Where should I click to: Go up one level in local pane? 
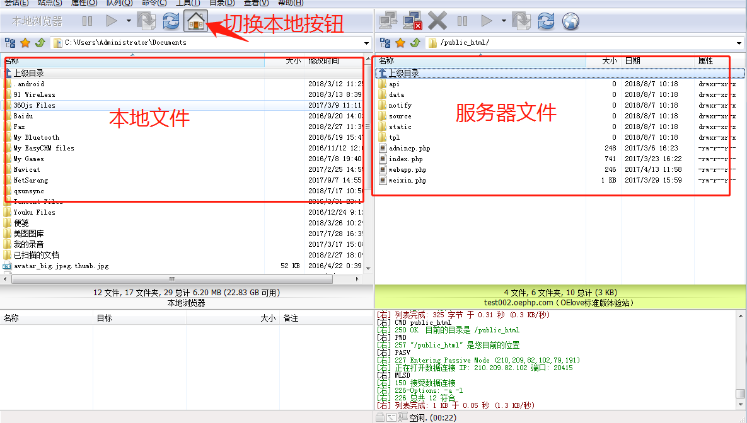coord(40,43)
